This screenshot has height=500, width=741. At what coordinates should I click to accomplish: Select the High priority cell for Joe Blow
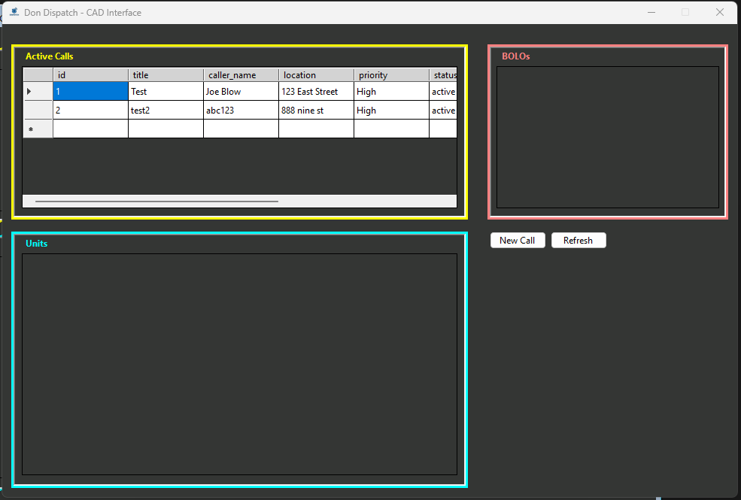(x=391, y=91)
